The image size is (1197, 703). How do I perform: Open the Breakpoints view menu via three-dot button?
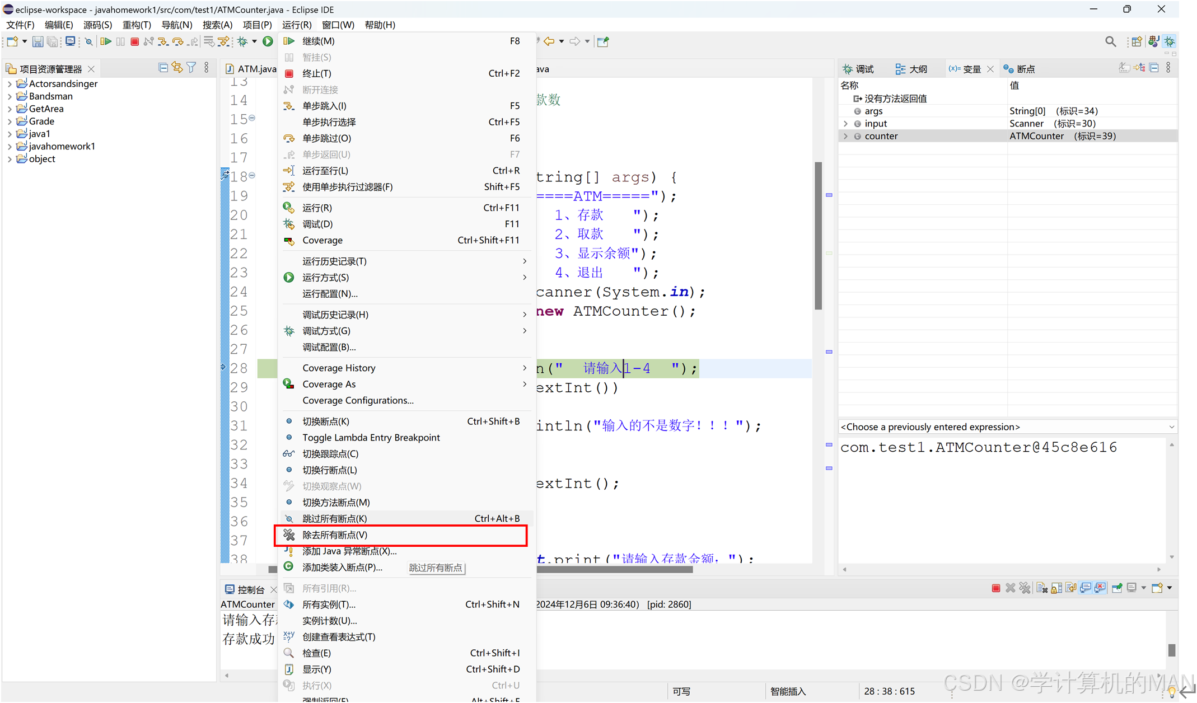pos(1168,68)
